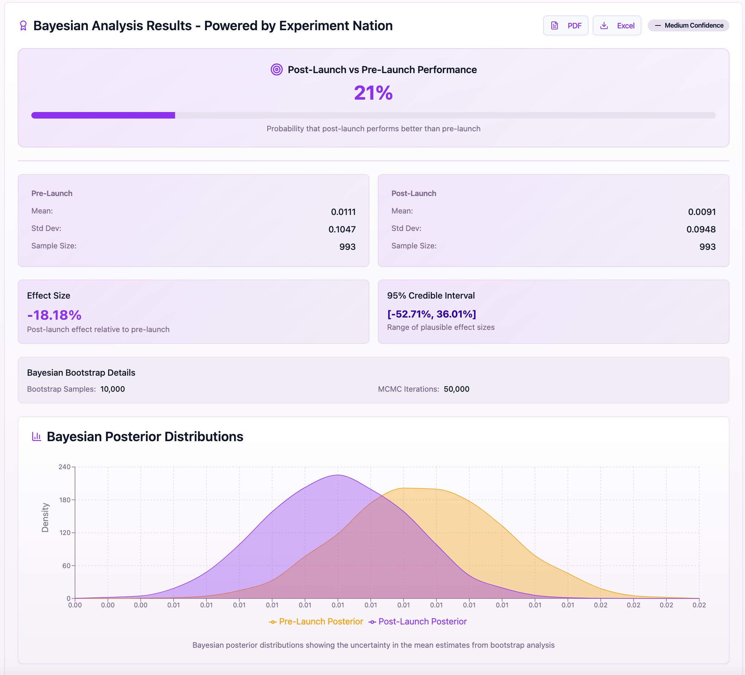Click the Medium Confidence badge

689,25
